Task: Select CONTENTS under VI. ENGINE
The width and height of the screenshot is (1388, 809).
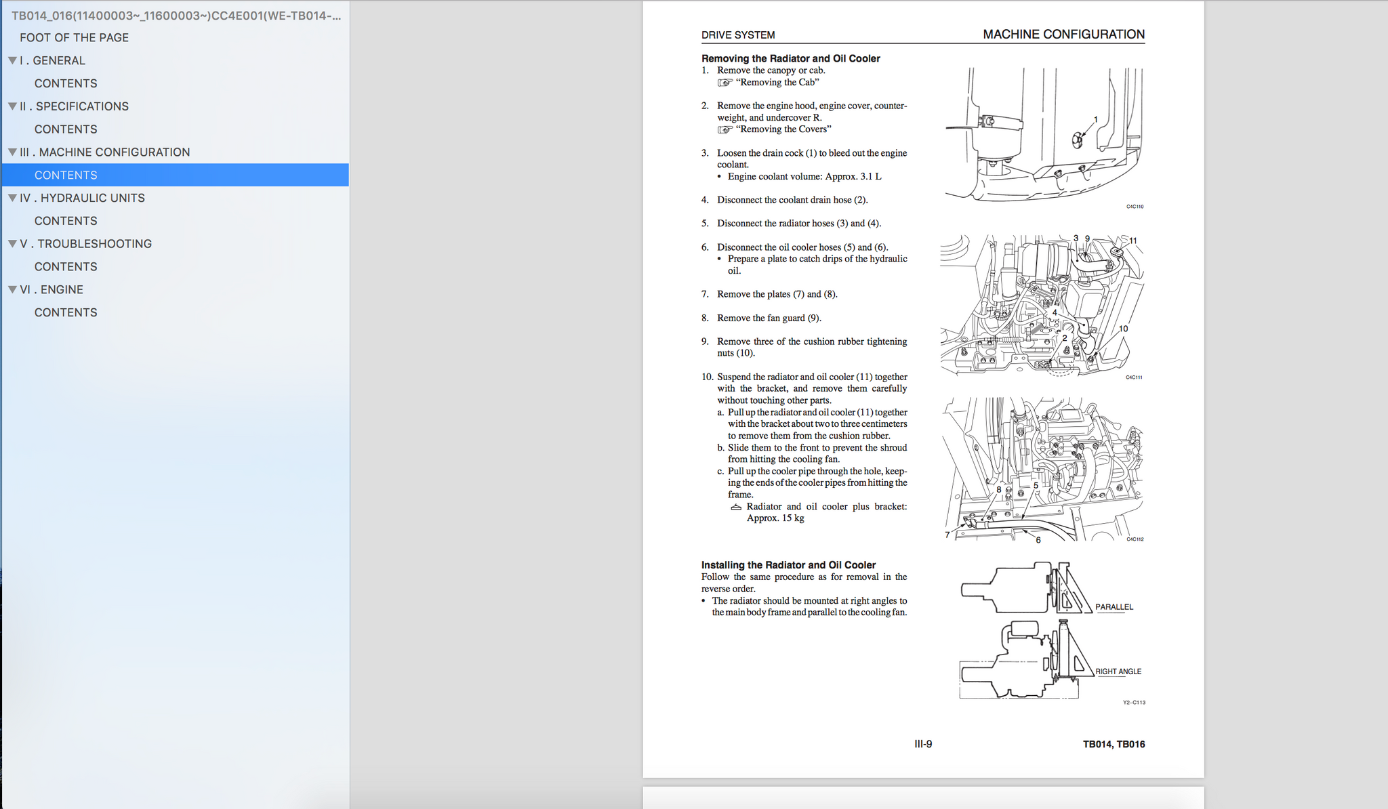Action: tap(66, 312)
